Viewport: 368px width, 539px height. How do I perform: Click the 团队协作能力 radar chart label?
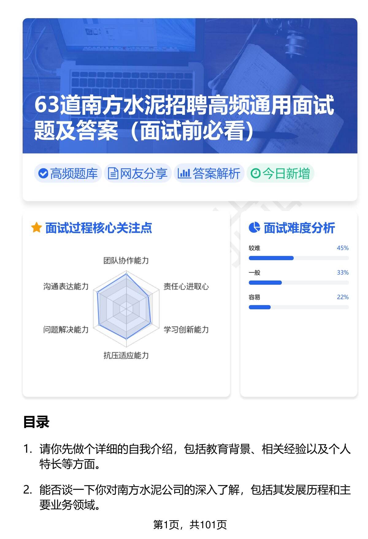(126, 261)
